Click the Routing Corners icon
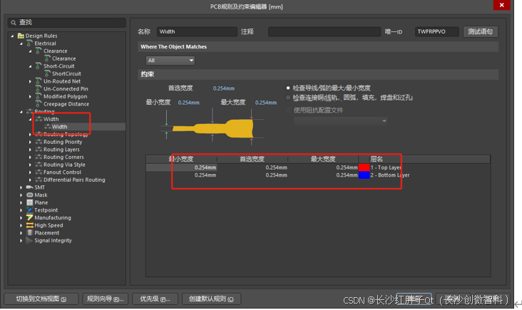Screen dimensions: 522x310 39,157
